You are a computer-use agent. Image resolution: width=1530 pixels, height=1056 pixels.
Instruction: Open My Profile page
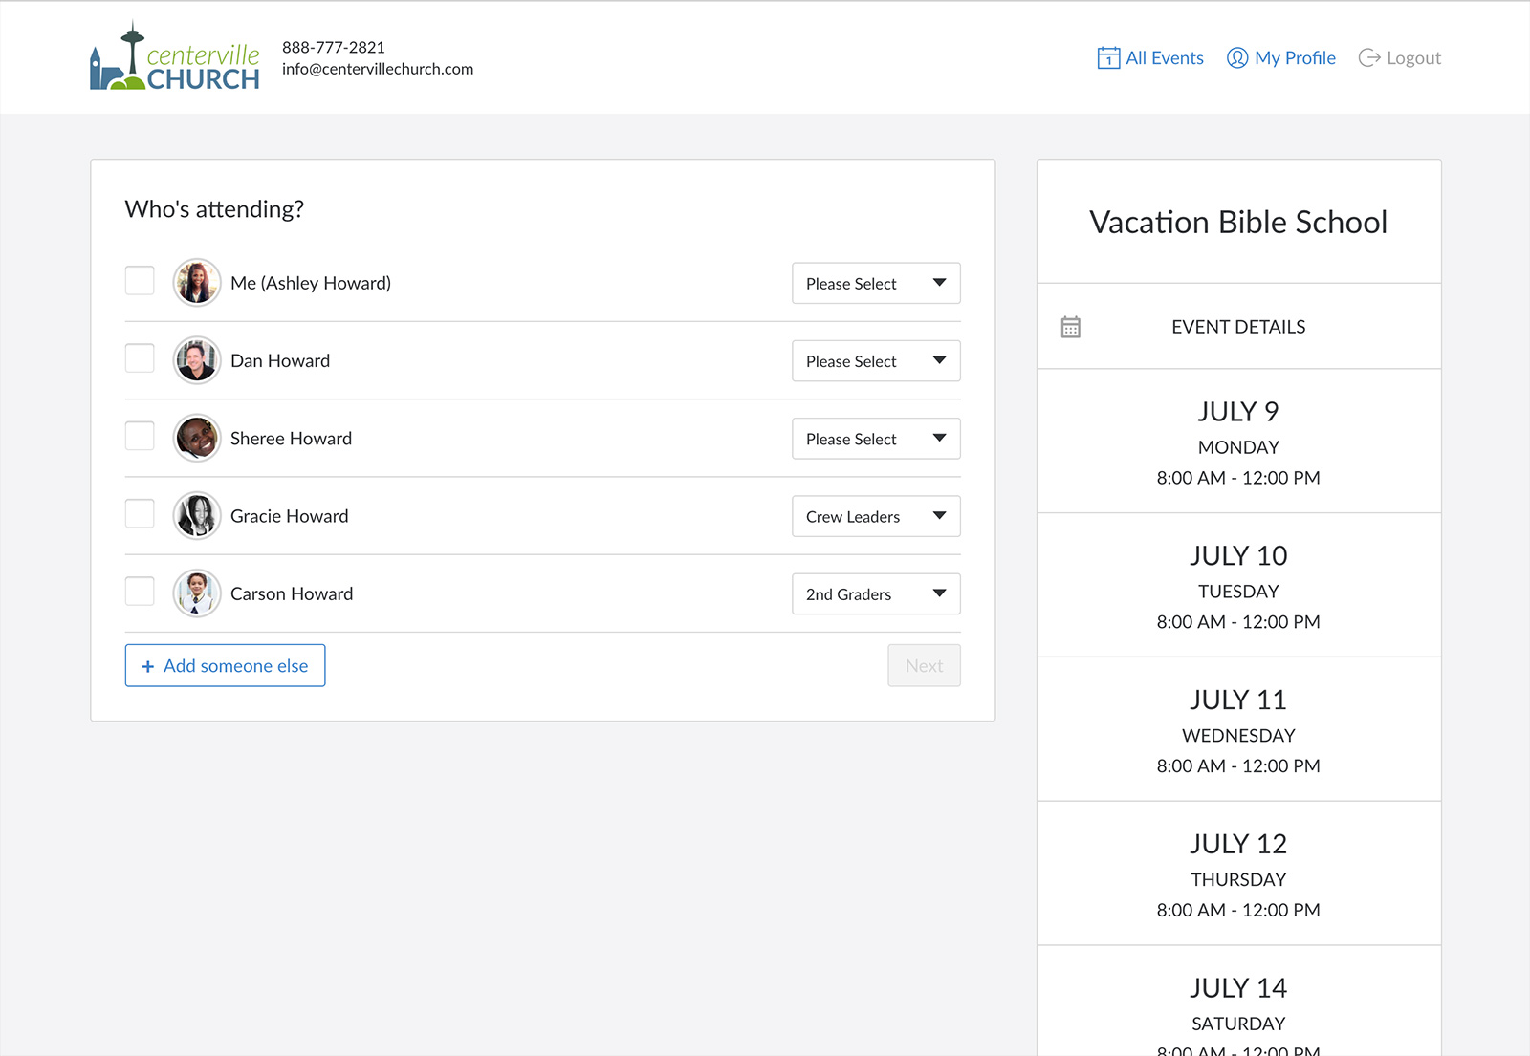[1294, 58]
